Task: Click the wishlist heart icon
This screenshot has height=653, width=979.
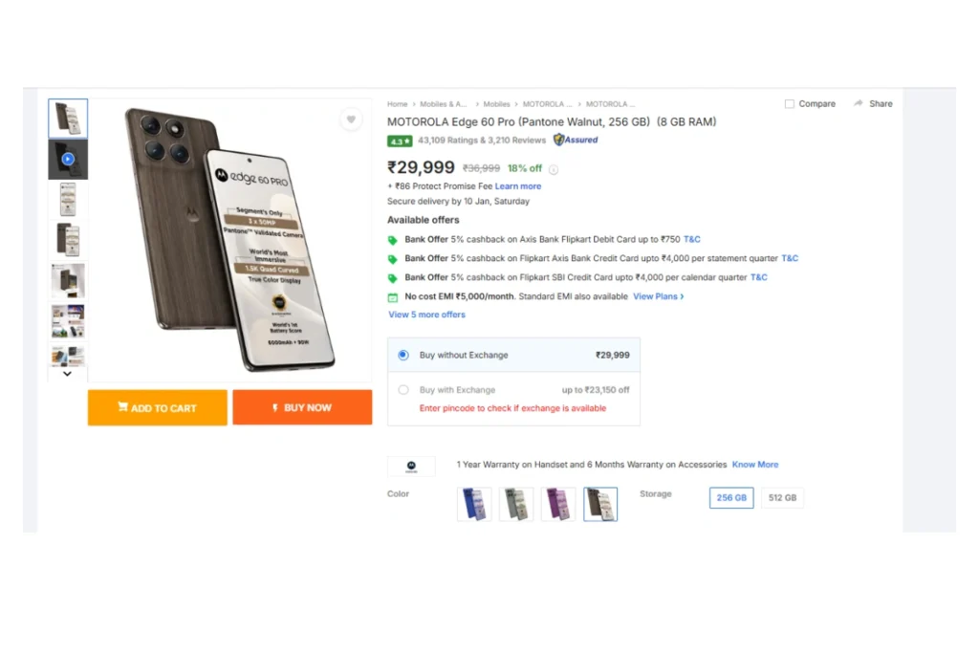Action: 351,120
